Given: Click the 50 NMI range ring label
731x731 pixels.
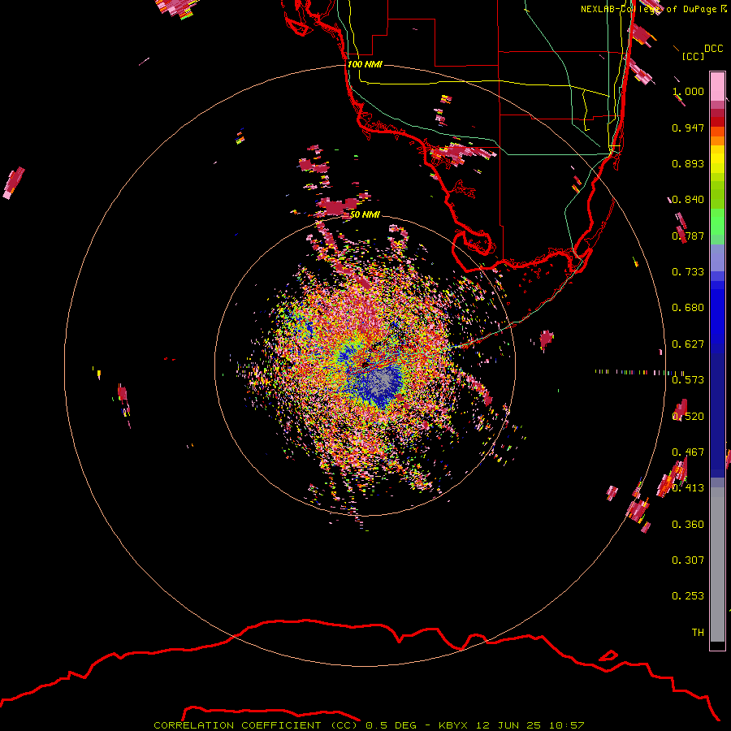Looking at the screenshot, I should pyautogui.click(x=365, y=214).
